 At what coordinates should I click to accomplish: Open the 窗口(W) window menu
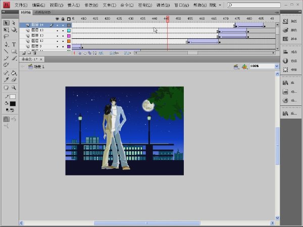(181, 5)
